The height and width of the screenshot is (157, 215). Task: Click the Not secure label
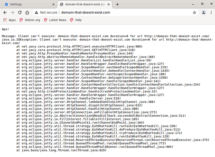(48, 13)
